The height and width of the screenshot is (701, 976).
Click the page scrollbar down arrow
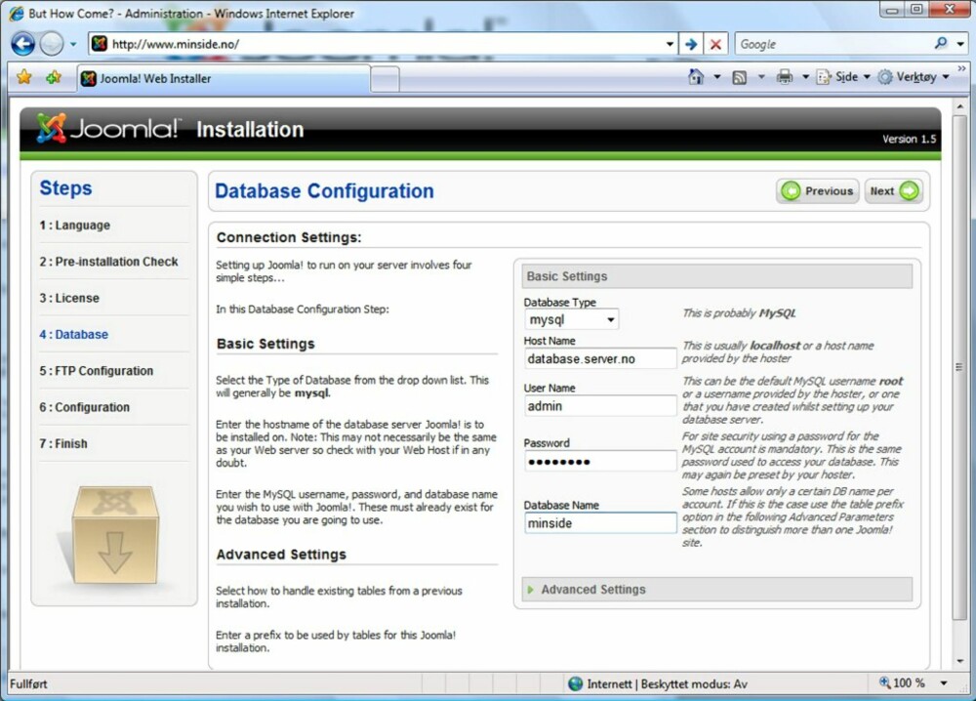[x=959, y=661]
